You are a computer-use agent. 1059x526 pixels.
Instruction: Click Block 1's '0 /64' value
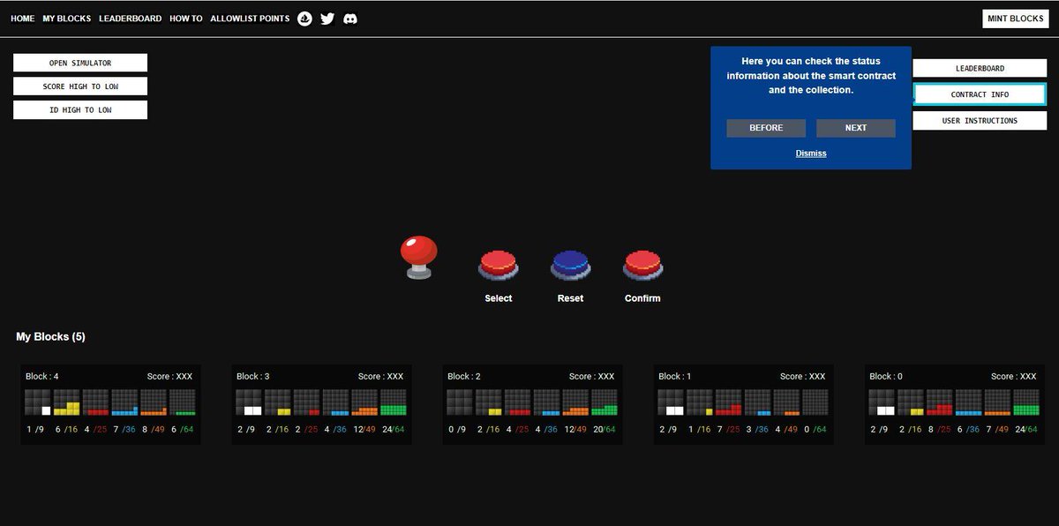click(815, 430)
